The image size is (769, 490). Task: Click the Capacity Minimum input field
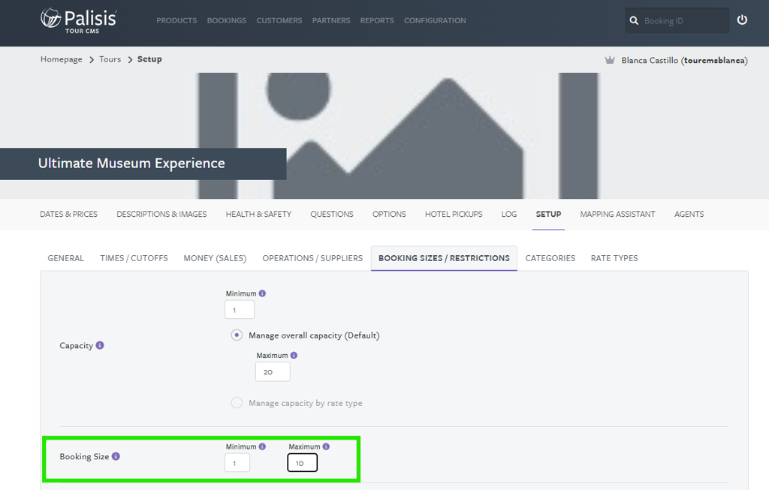(x=240, y=310)
